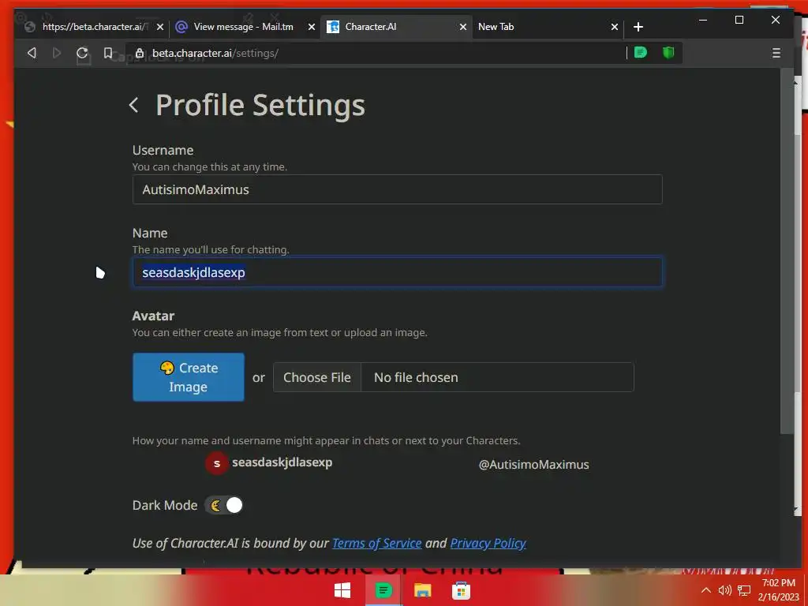Select the active Character.AI tab
This screenshot has height=606, width=808.
tap(396, 27)
